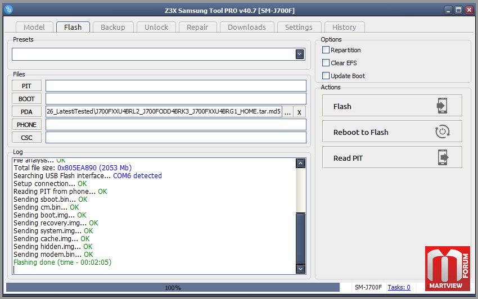This screenshot has width=478, height=299.
Task: Click the 'Reading PIT from phone... OK' line
Action: click(60, 192)
